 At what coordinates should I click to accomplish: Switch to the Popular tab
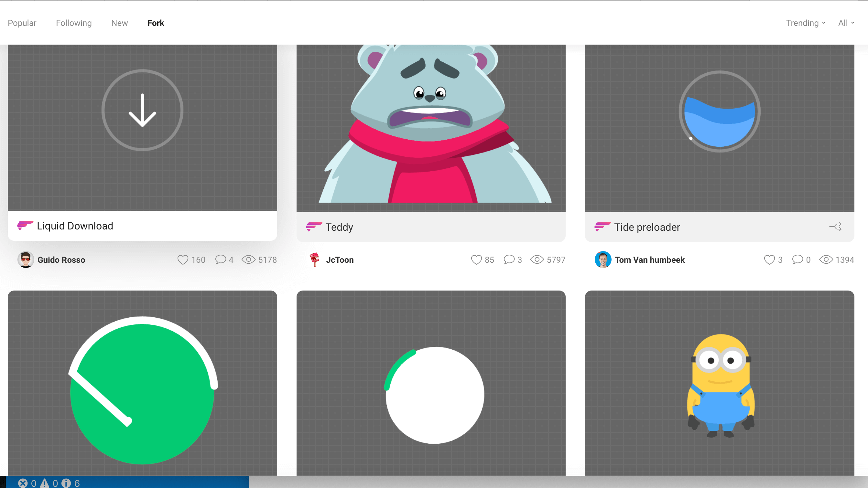[22, 23]
